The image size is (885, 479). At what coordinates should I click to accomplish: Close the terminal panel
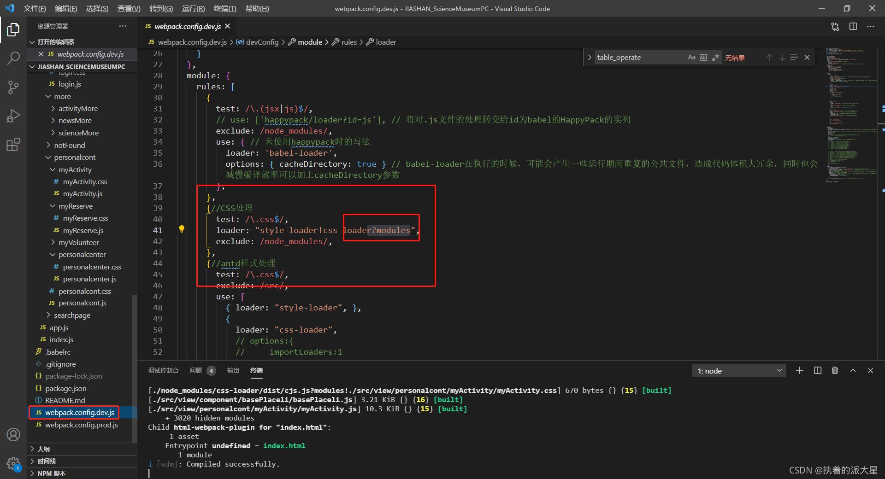click(871, 371)
